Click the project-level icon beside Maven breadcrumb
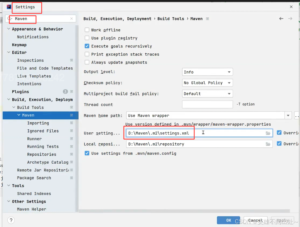Screen dimensions: 300x227 207,19
